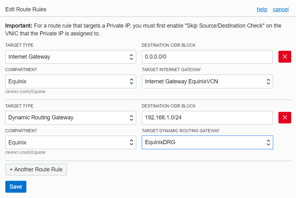Open the Dynamic Routing Gateway target type dropdown
The width and height of the screenshot is (296, 198).
71,118
